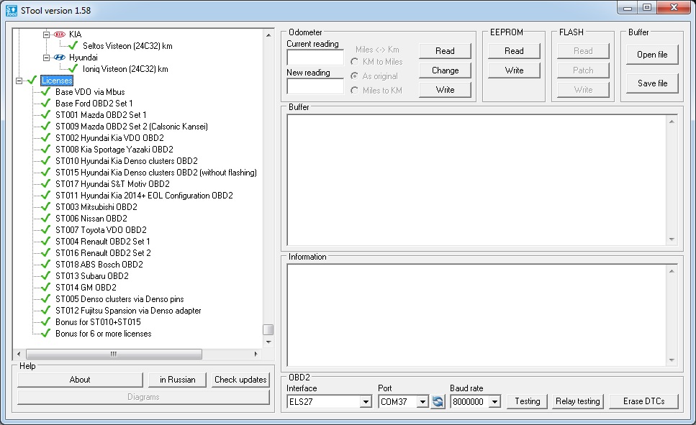
Task: Click the FLASH Patch button
Action: 583,70
